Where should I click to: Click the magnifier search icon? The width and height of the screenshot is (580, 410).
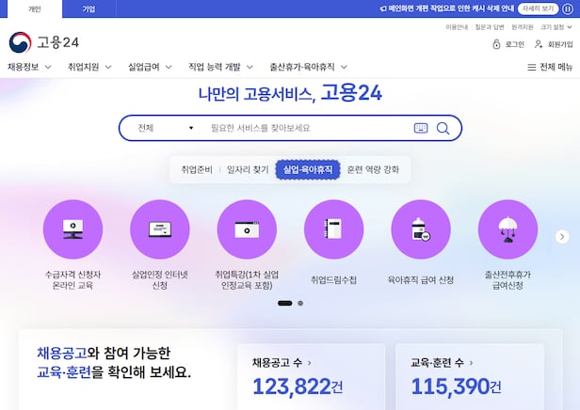pyautogui.click(x=443, y=128)
